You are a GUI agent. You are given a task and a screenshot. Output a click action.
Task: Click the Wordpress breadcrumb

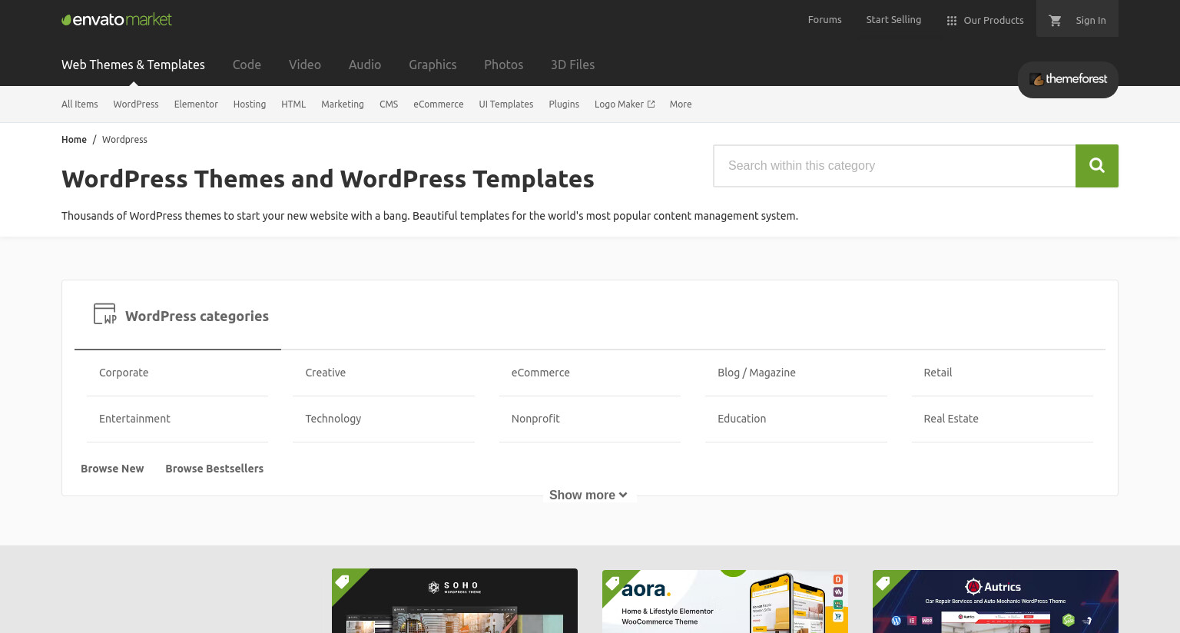(124, 140)
